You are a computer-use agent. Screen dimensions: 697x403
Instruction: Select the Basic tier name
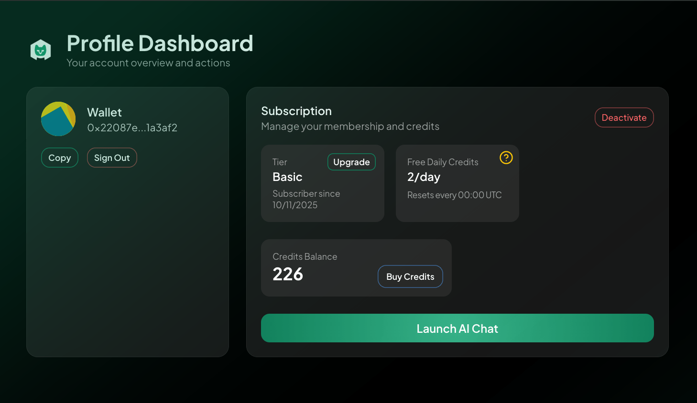click(x=287, y=177)
